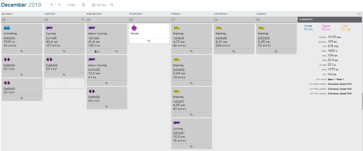Viewport: 363px width, 151px height.
Task: Open the search magnifier icon
Action: [x=112, y=5]
